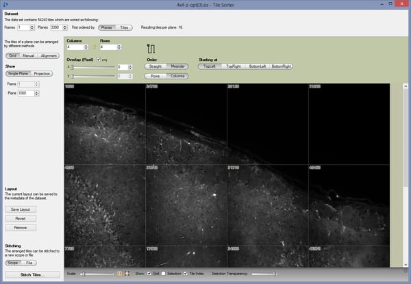Click 'Resulting tiles per plane: 16' text
The height and width of the screenshot is (284, 411).
[x=162, y=27]
